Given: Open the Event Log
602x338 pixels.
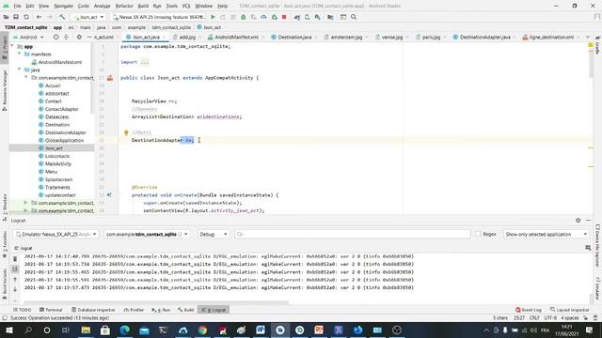Looking at the screenshot, I should coord(529,310).
